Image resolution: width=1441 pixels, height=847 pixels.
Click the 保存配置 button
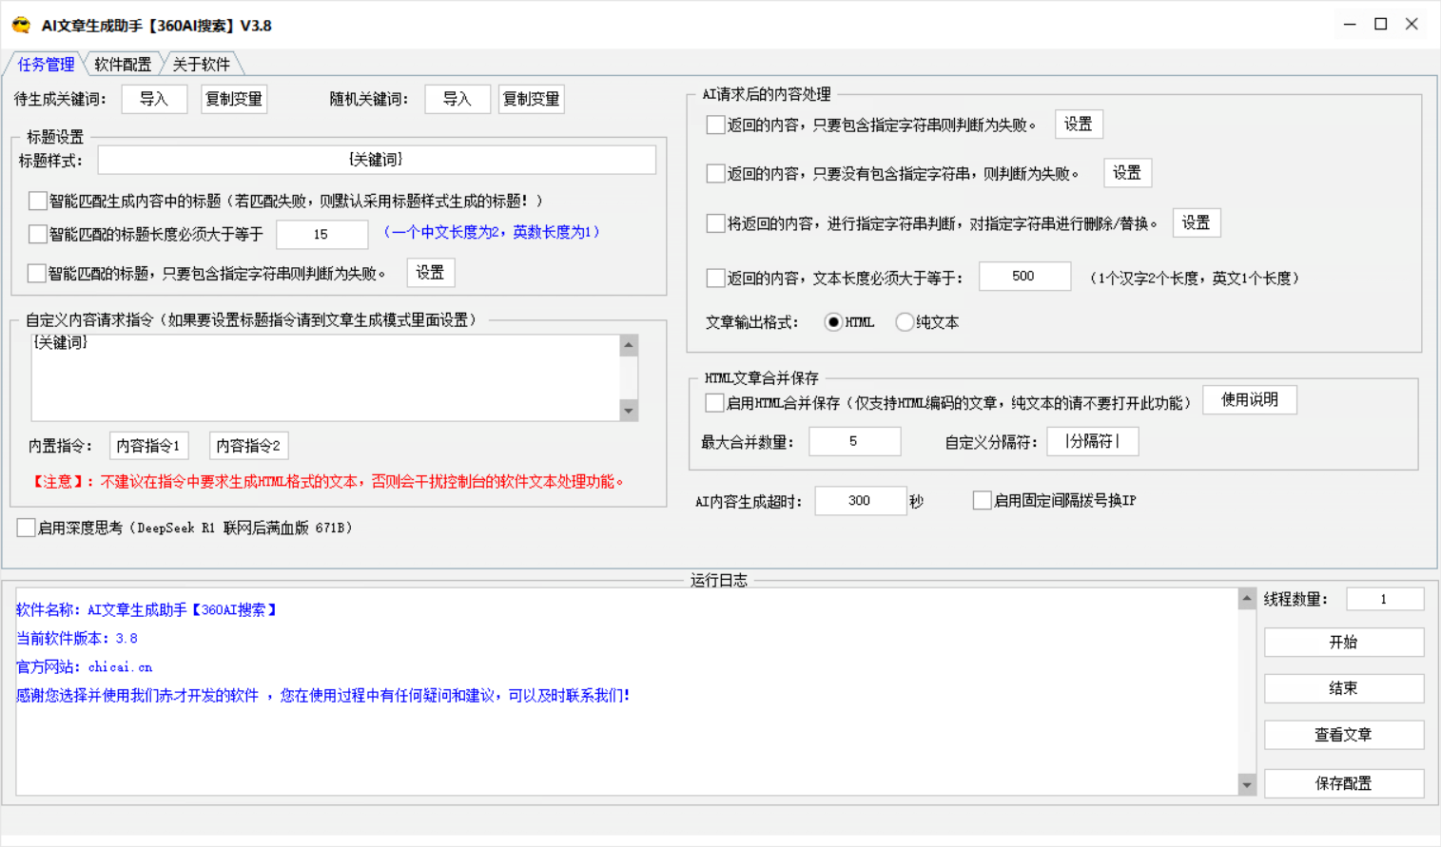(1344, 783)
